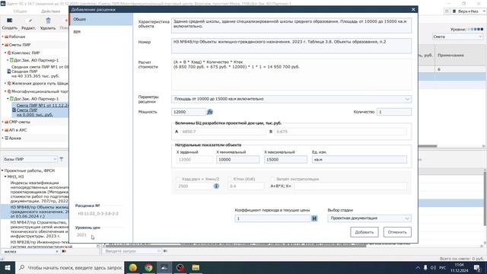The image size is (487, 274).
Task: Click the Добавить button
Action: coord(364,232)
